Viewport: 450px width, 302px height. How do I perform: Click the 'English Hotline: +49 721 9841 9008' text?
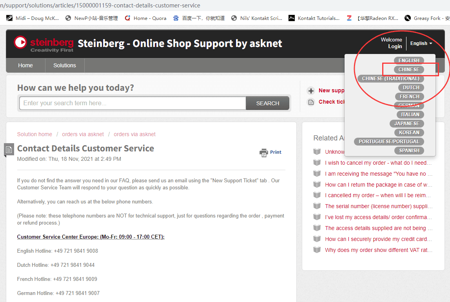point(57,251)
